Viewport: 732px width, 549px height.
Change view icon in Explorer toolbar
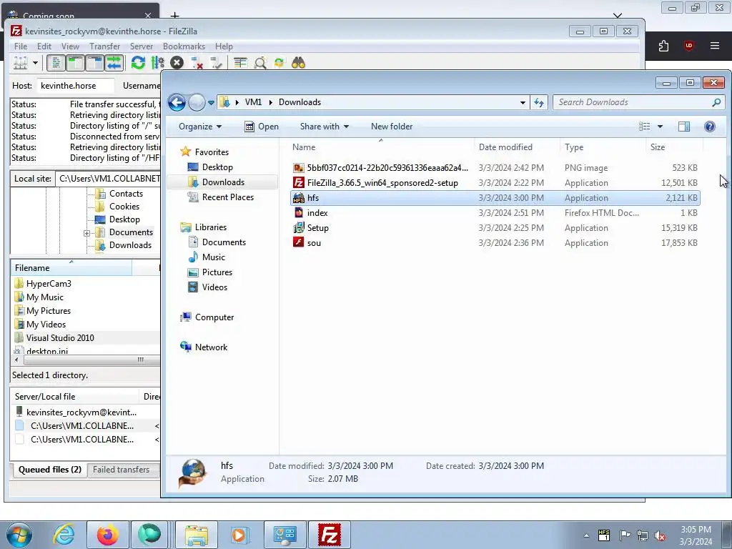pos(645,127)
